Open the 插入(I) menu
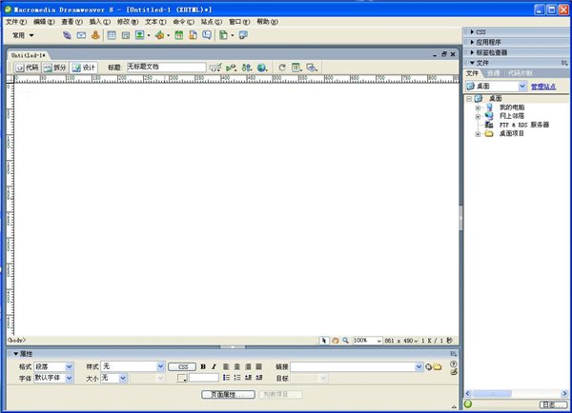Viewport: 572px width, 413px height. pyautogui.click(x=99, y=22)
